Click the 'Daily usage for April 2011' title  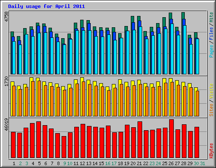46,6
